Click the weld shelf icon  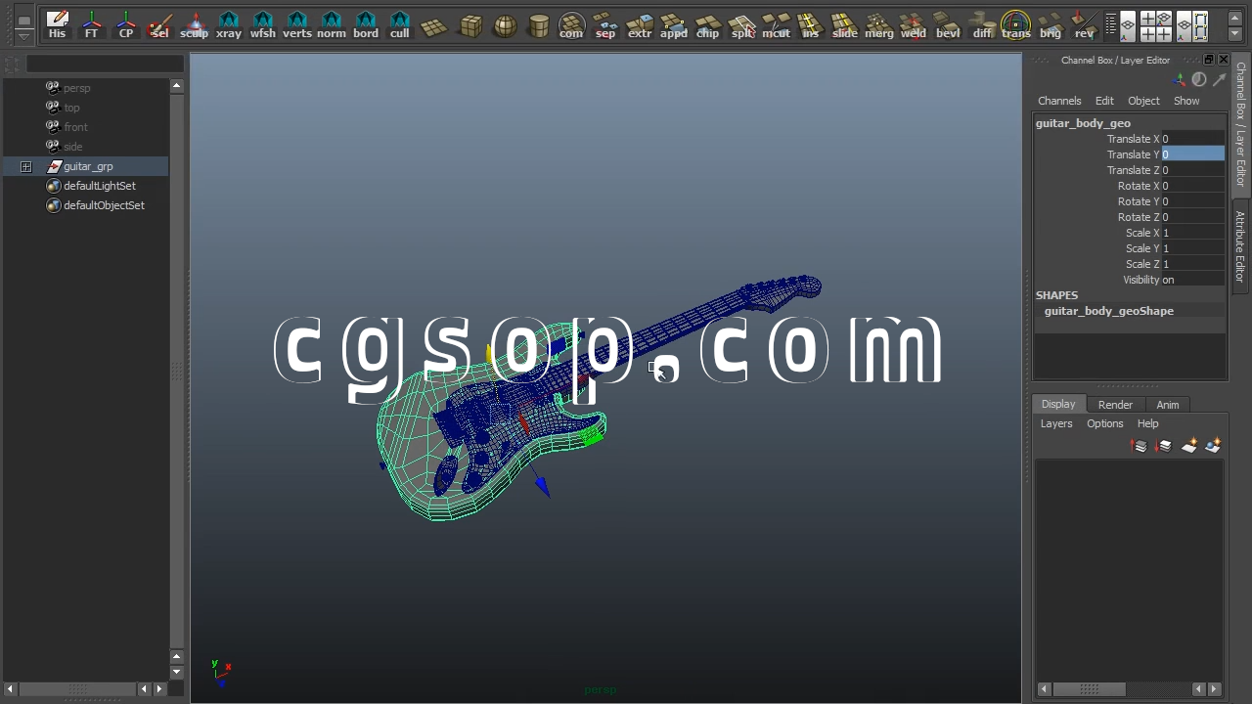pyautogui.click(x=914, y=25)
